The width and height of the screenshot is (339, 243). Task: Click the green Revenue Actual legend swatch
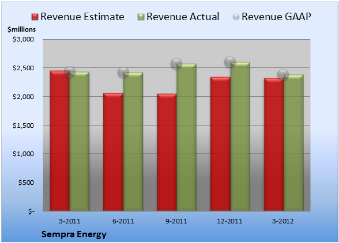click(x=141, y=17)
